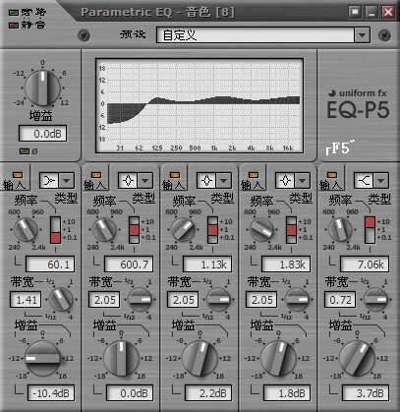This screenshot has height=412, width=400.
Task: Click the bandwidth knob in the 600.7 band
Action: (140, 299)
